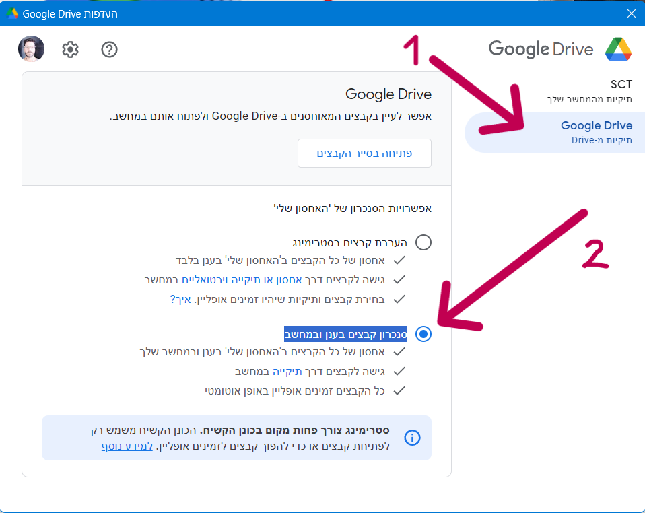
Task: Click the Google Drive logo icon in header
Action: 618,49
